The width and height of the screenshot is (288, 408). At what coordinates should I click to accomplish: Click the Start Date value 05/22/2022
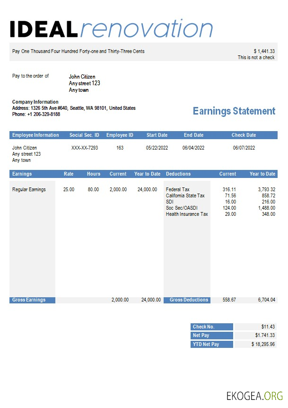(x=157, y=148)
